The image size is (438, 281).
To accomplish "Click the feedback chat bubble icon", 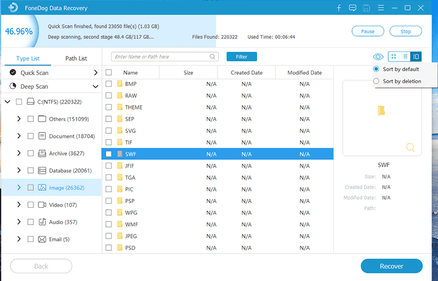I will 352,8.
